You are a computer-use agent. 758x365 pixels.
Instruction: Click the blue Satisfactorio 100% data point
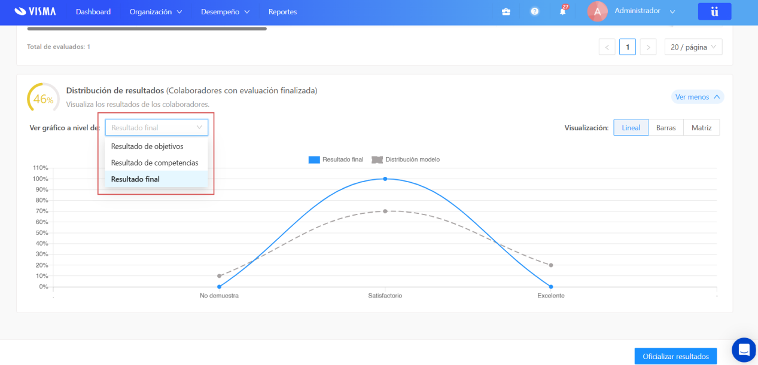tap(385, 179)
